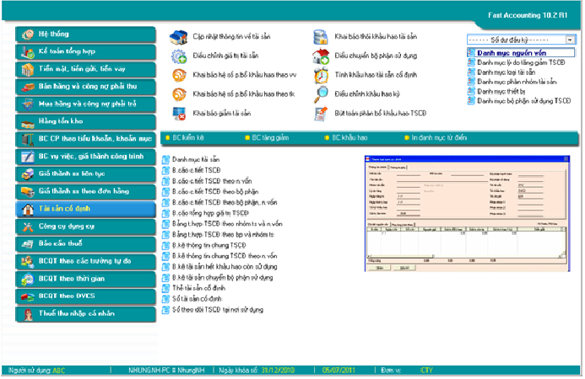Open Khai báo hệ số p.bổ khấu hao theo vv icon
Image resolution: width=585 pixels, height=379 pixels.
point(179,75)
